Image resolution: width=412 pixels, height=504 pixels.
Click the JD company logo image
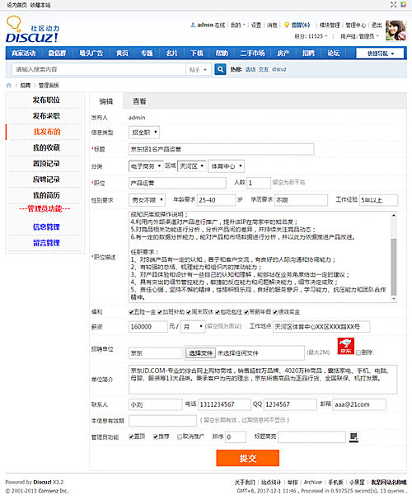[x=346, y=346]
